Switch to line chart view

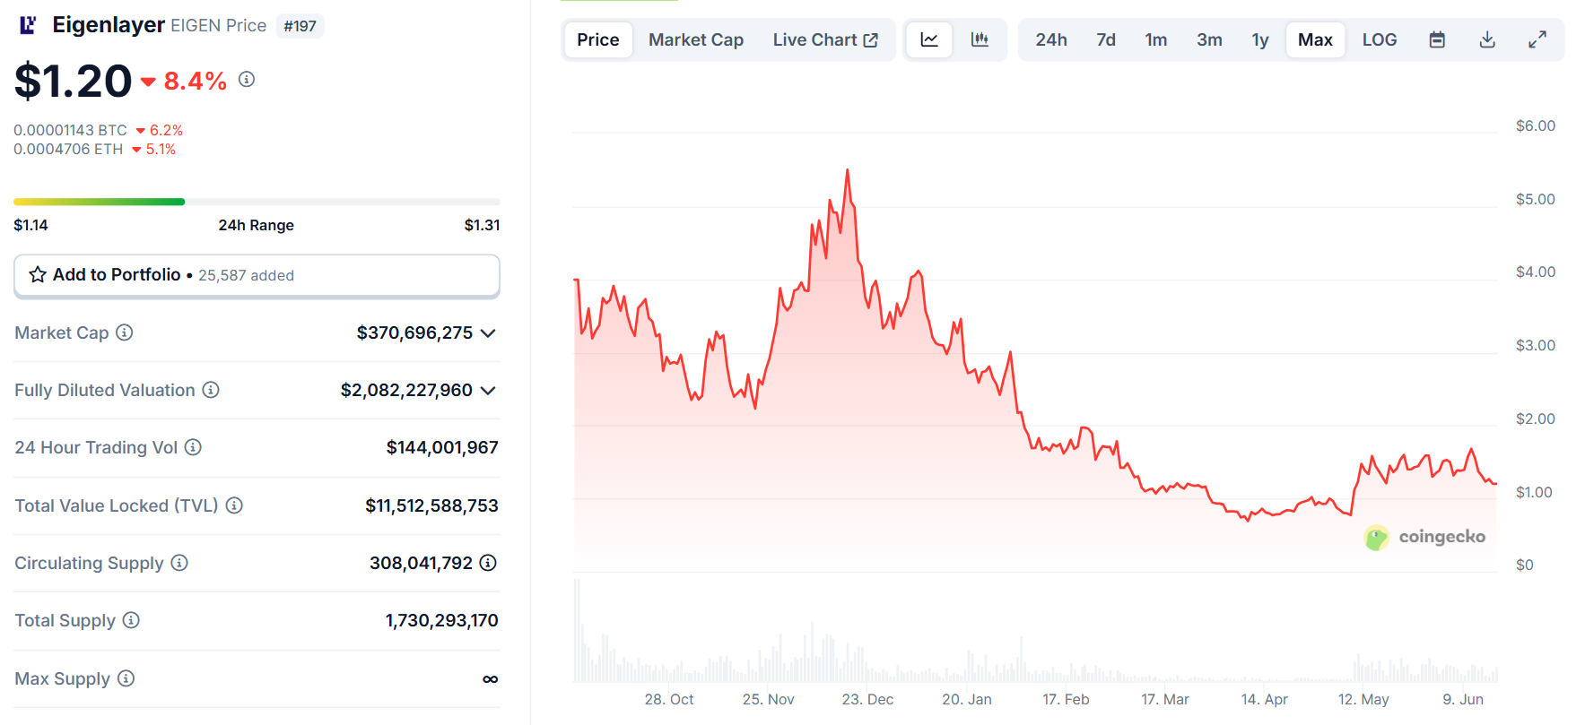click(929, 40)
